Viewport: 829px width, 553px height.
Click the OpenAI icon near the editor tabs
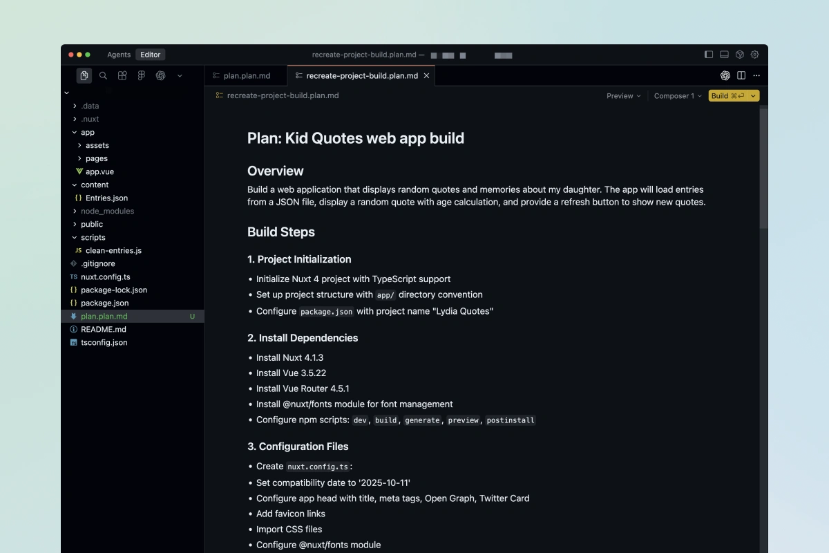point(725,75)
